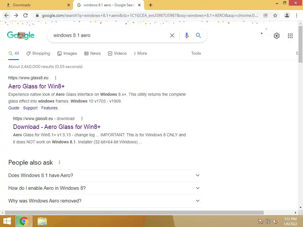Open a new browser tab
The height and width of the screenshot is (227, 303).
151,5
